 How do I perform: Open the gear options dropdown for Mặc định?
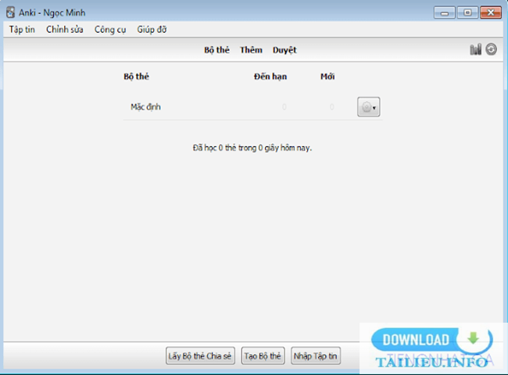click(368, 107)
